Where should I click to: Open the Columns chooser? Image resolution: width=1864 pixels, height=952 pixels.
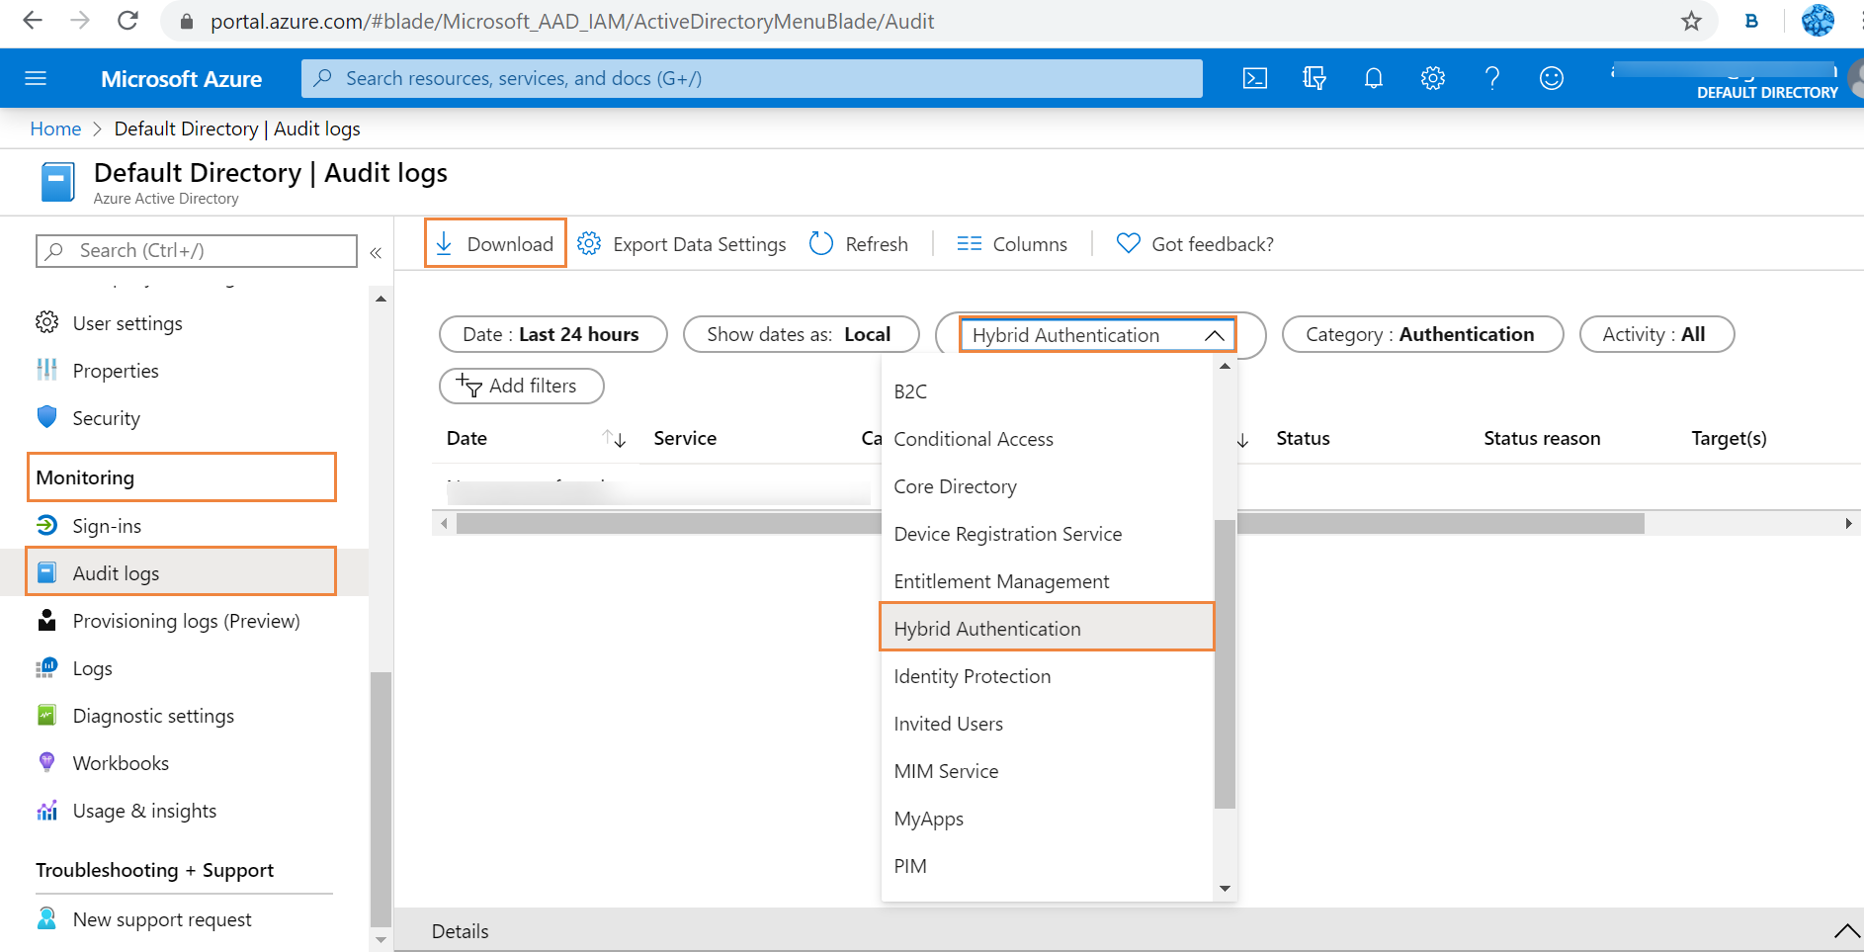(1012, 243)
